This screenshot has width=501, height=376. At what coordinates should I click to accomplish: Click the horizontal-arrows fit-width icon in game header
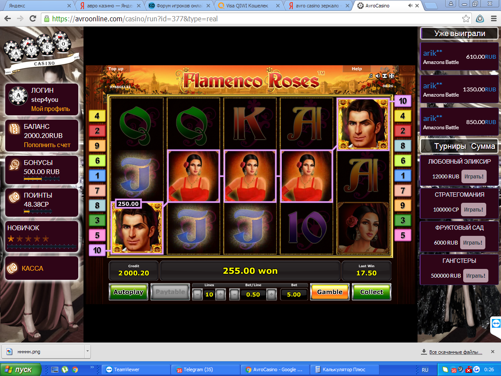pos(385,76)
